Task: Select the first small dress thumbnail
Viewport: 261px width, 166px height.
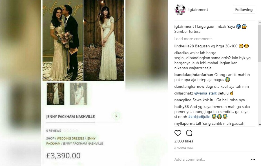Action: [56, 94]
